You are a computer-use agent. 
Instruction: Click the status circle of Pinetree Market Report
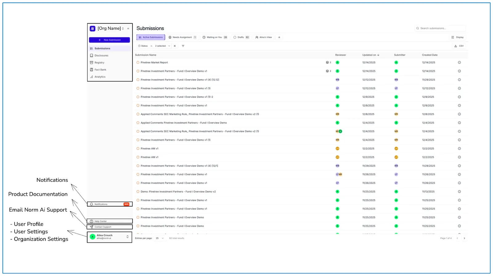tap(138, 62)
